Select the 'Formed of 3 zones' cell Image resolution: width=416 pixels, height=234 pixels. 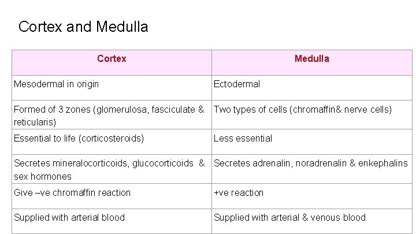coord(109,115)
